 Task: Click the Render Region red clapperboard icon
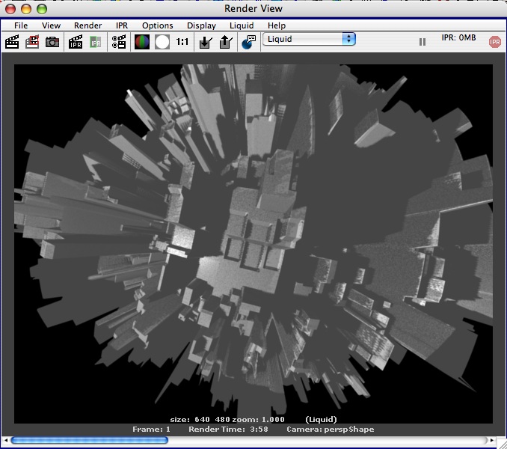pyautogui.click(x=32, y=42)
